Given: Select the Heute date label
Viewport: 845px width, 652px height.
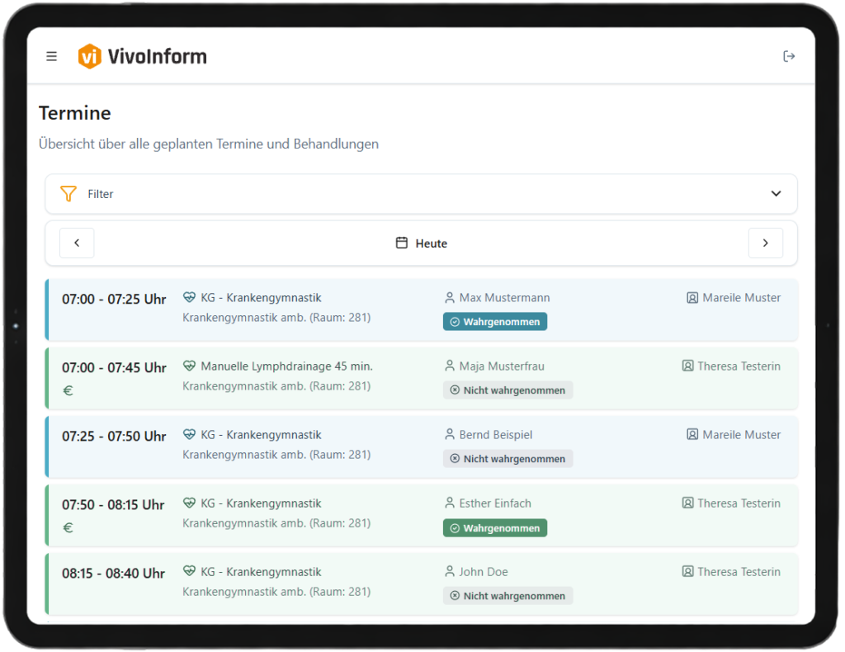Looking at the screenshot, I should (431, 243).
